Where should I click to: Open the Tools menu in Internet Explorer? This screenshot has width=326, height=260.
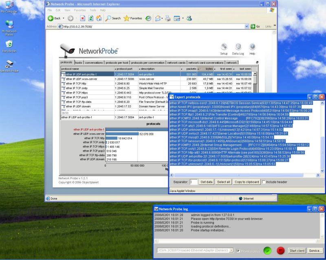tap(93, 10)
